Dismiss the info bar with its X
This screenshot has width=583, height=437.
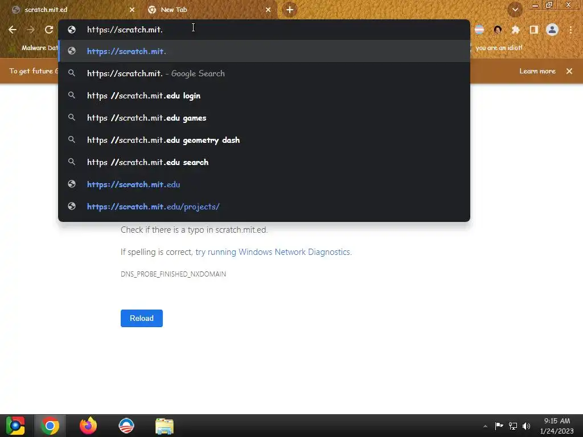click(x=569, y=71)
